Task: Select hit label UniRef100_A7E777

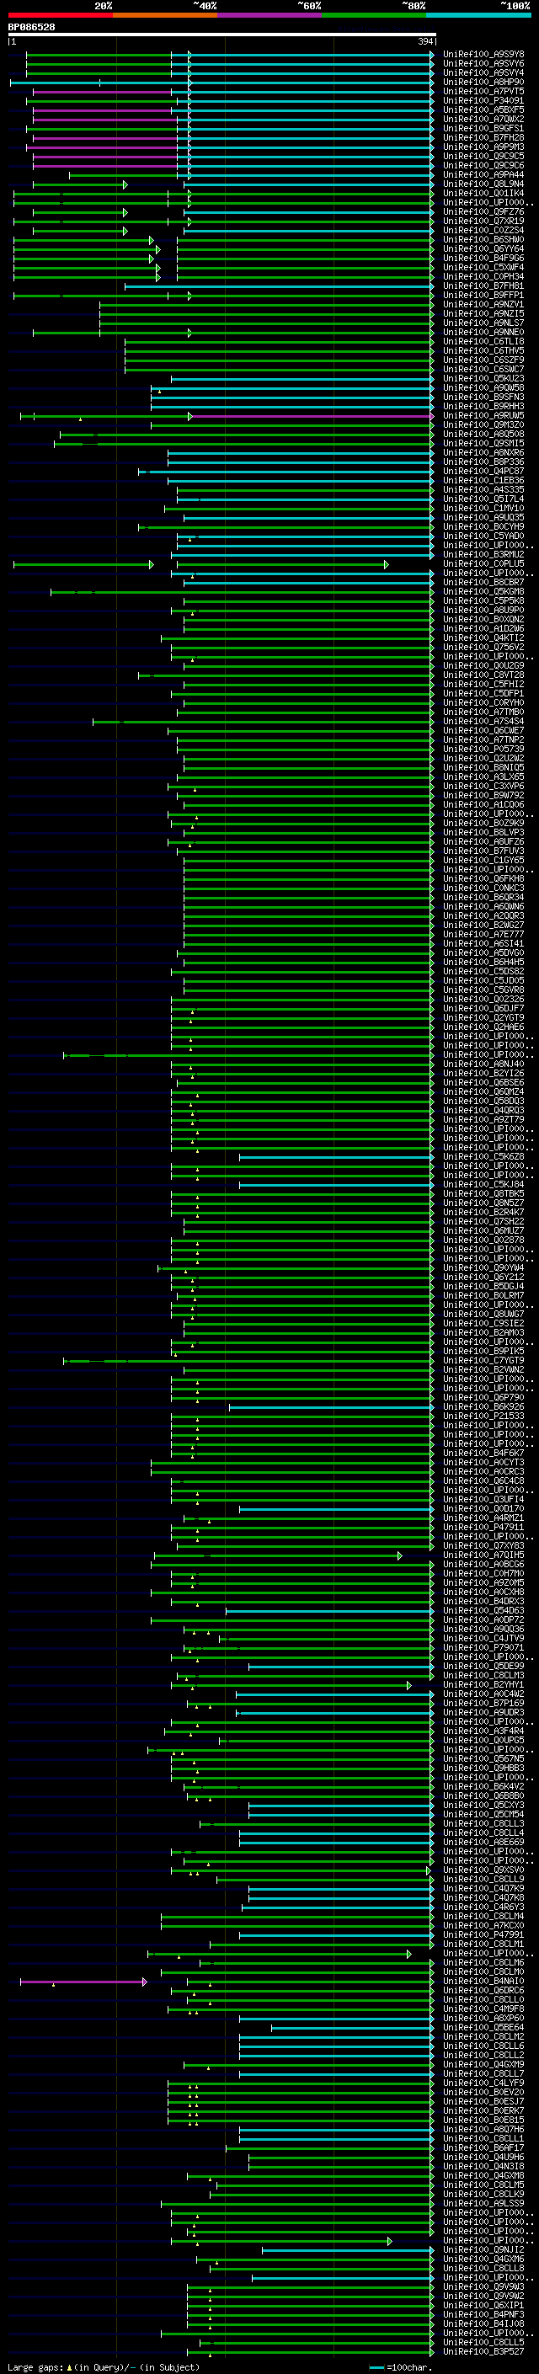Action: coord(483,935)
